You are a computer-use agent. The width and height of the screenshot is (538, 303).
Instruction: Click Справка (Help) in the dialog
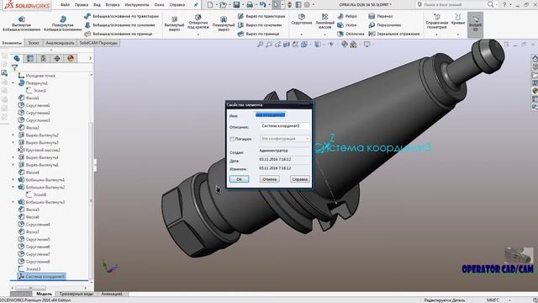[300, 179]
